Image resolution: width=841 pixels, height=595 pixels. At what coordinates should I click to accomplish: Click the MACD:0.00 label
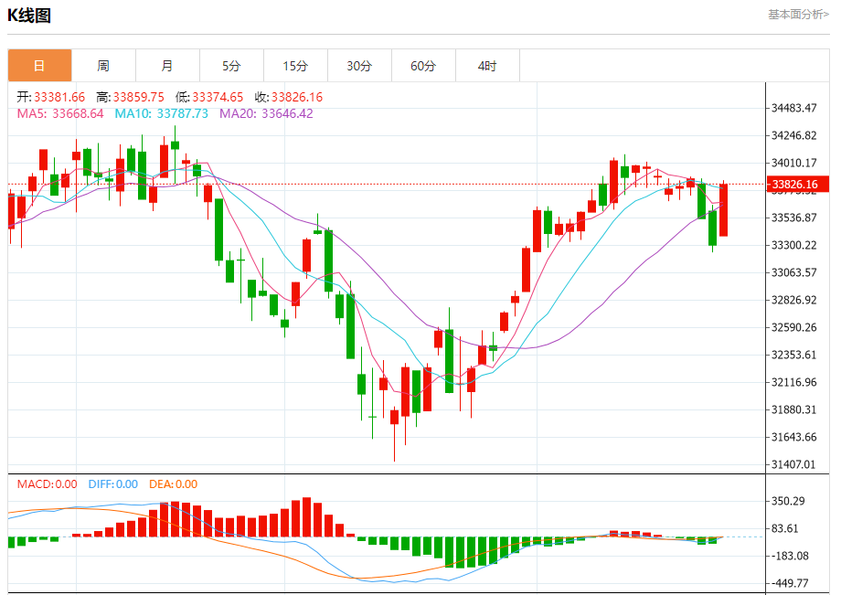pos(48,484)
